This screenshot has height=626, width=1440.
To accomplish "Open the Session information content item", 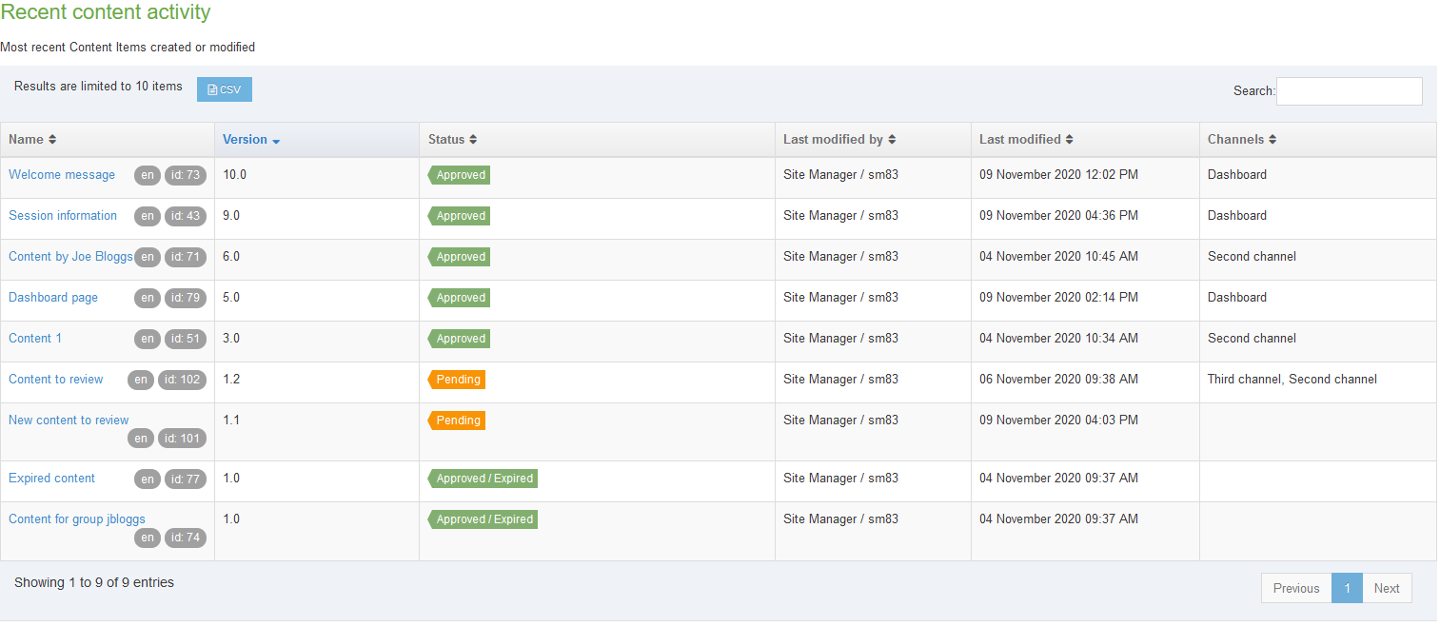I will (x=62, y=216).
